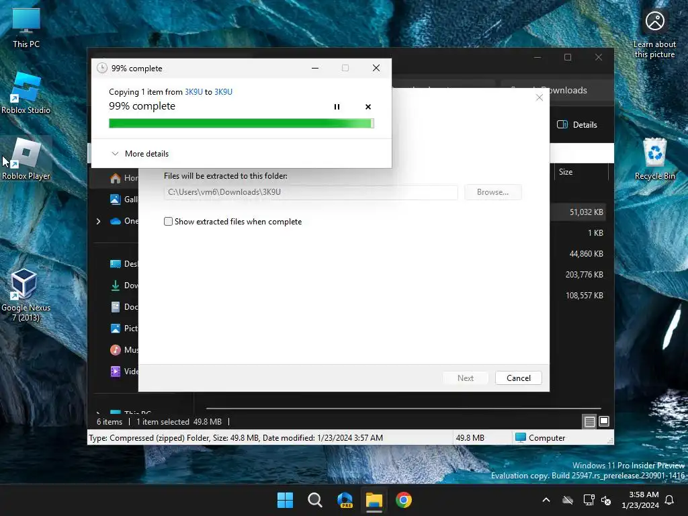The height and width of the screenshot is (516, 688).
Task: Open Downloads folder in sidebar
Action: point(124,285)
